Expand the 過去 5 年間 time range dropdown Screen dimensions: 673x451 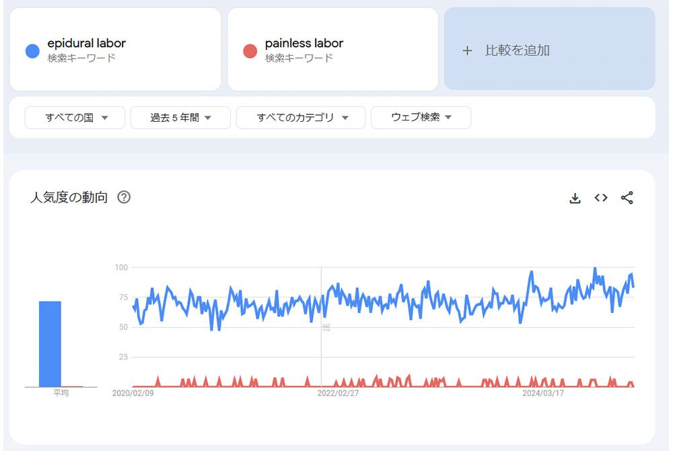tap(180, 118)
